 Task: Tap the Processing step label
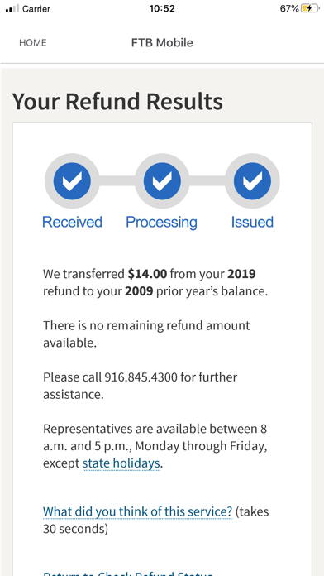[161, 223]
